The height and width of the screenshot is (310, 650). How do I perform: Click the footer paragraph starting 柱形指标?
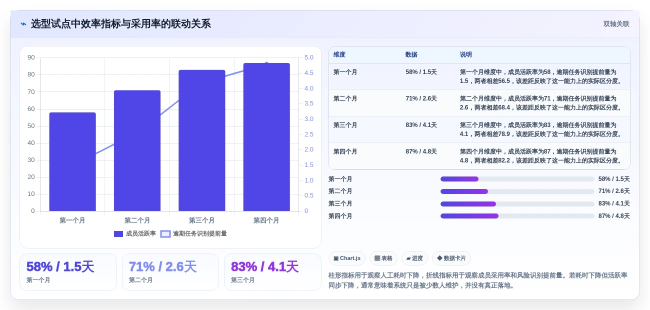(478, 280)
